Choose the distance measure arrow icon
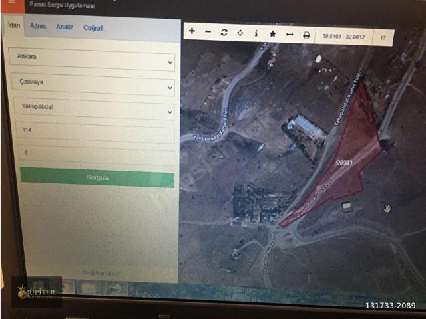 (x=289, y=34)
